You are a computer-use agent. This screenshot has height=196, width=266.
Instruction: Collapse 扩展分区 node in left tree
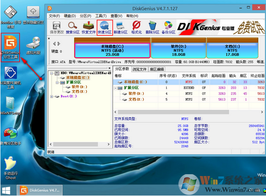click(x=56, y=82)
